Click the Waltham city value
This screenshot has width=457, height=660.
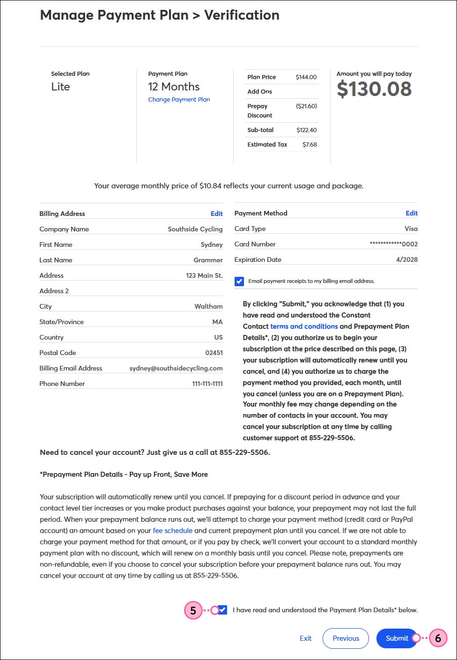208,306
